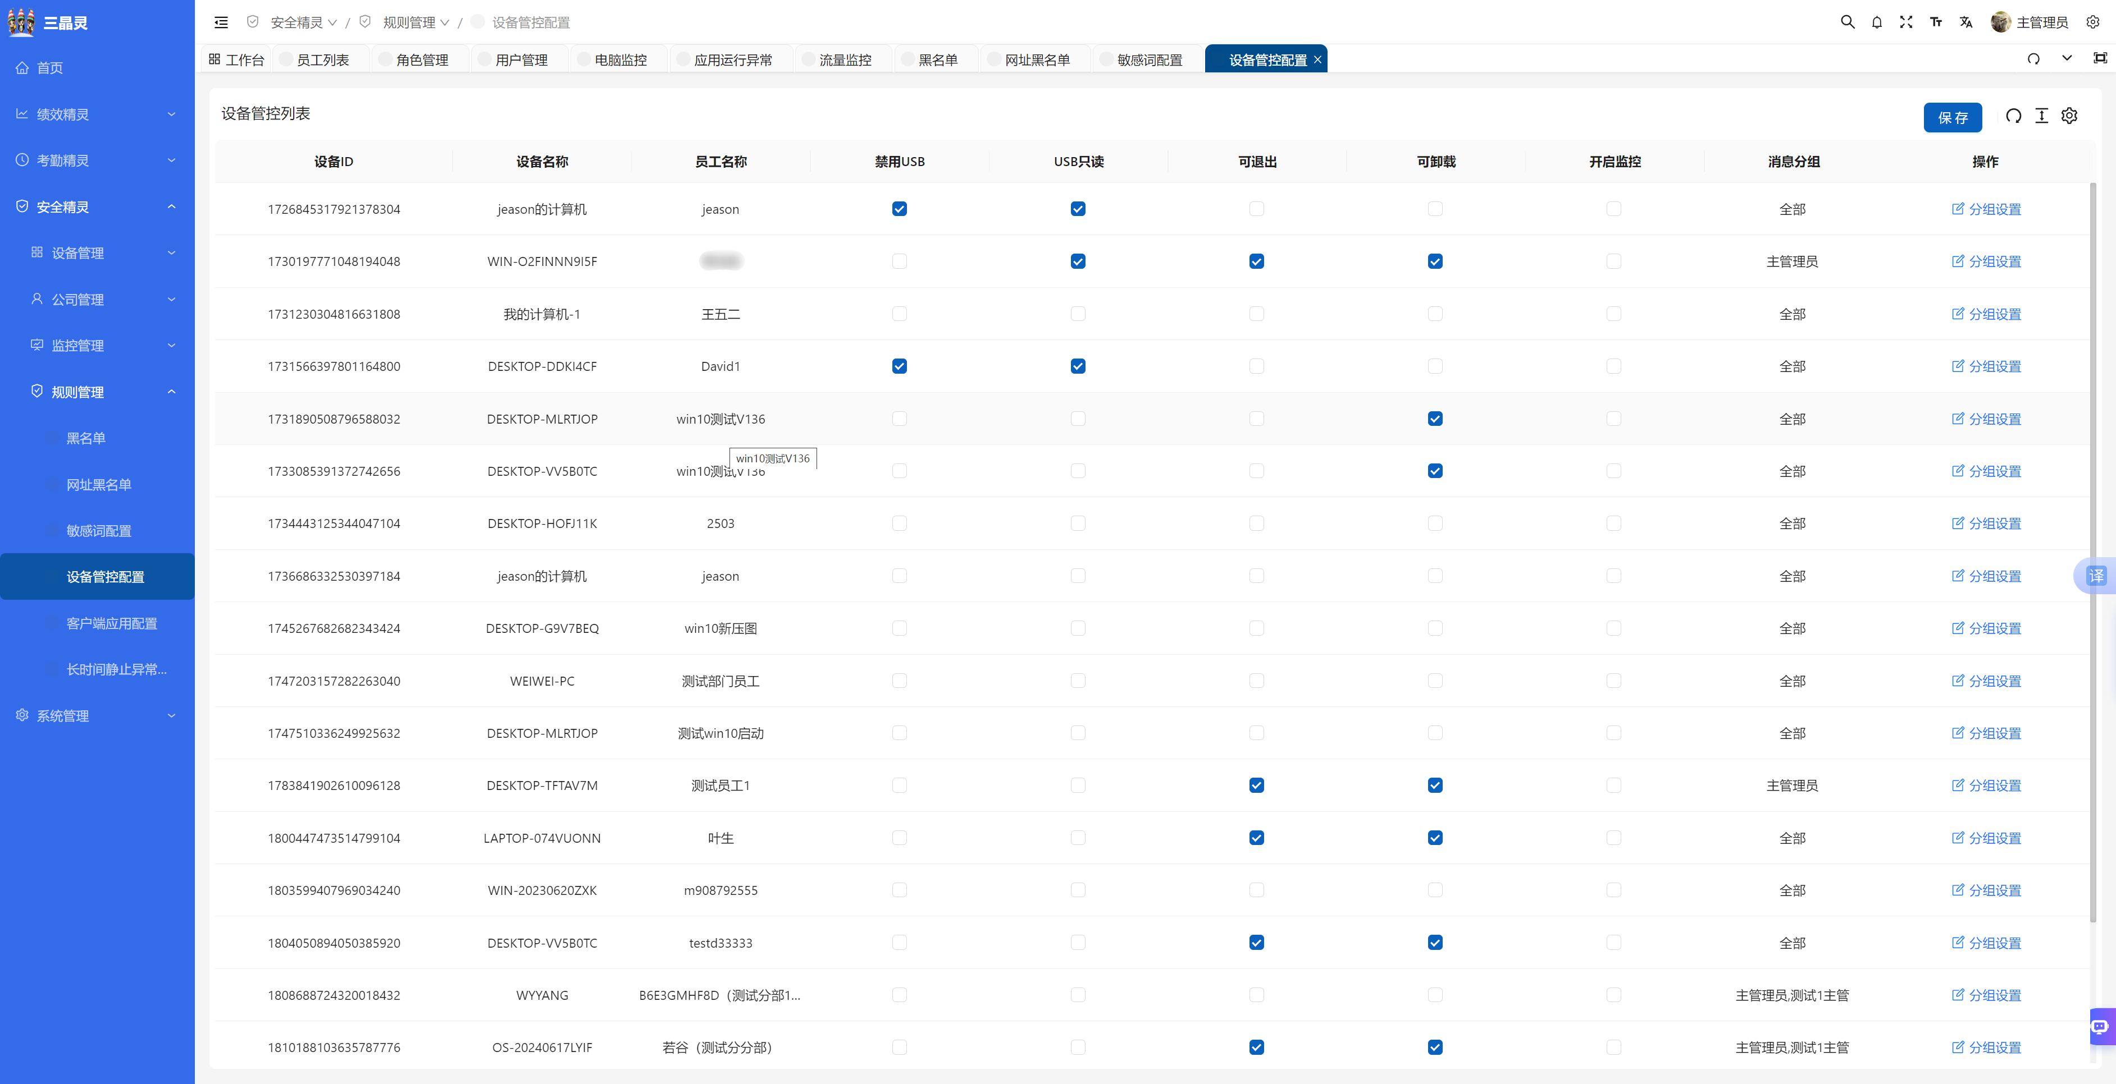Uncheck 禁用USB for the first jeason的计算机 row
This screenshot has height=1084, width=2116.
900,209
